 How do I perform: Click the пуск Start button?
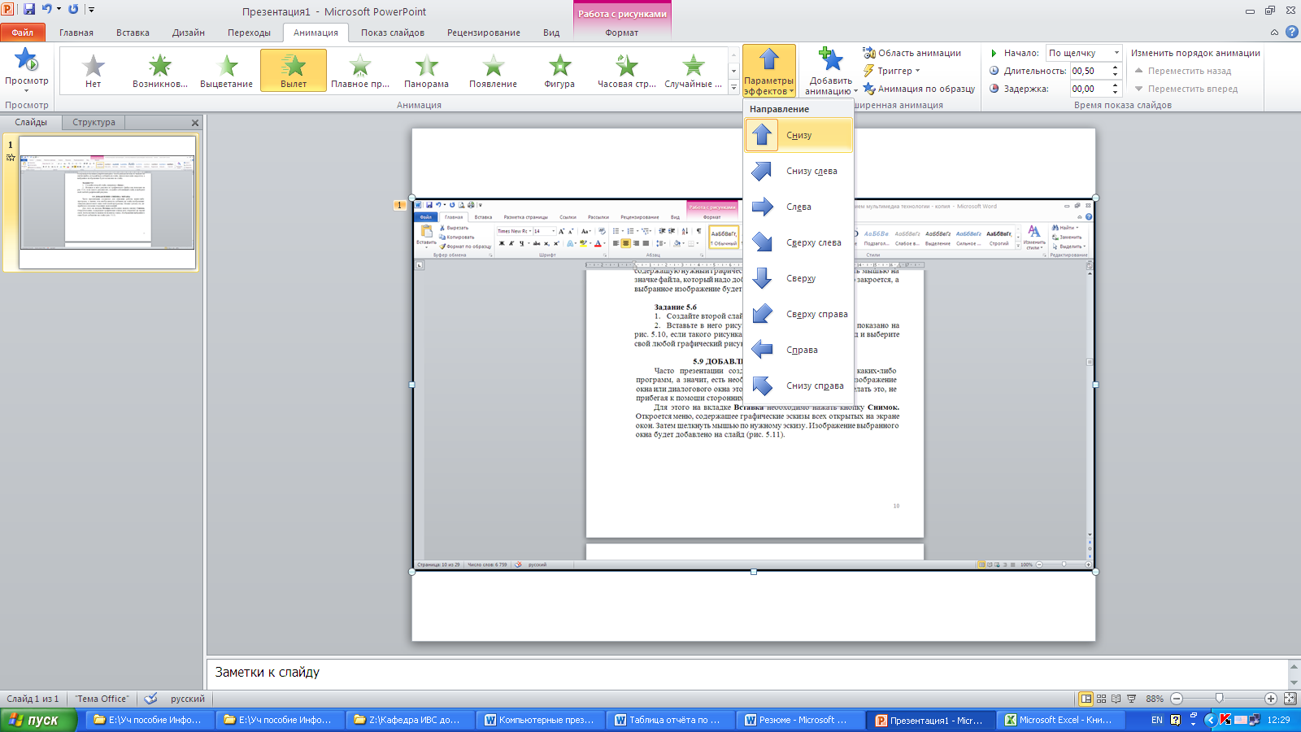click(38, 720)
